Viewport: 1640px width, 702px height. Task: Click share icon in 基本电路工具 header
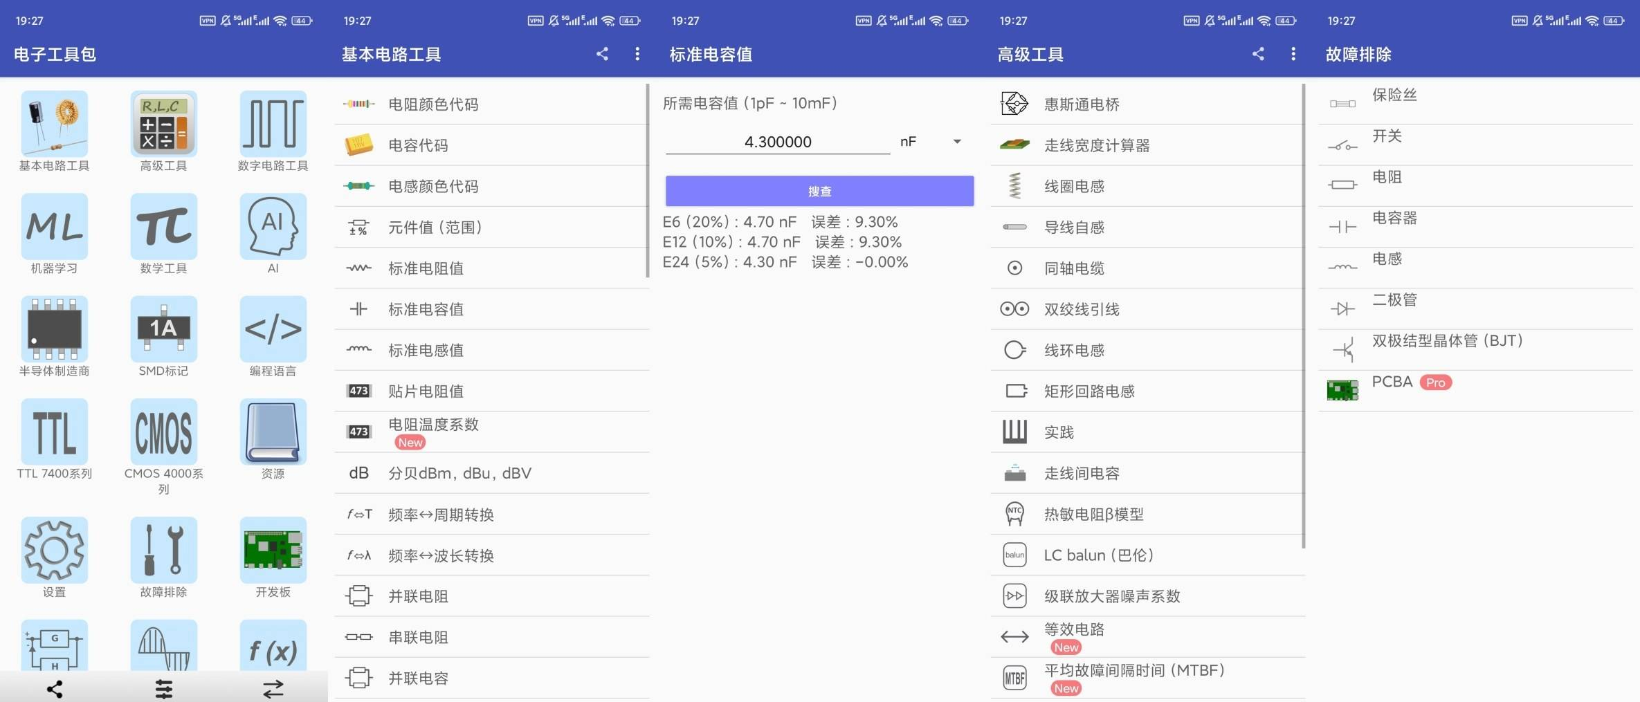(602, 54)
